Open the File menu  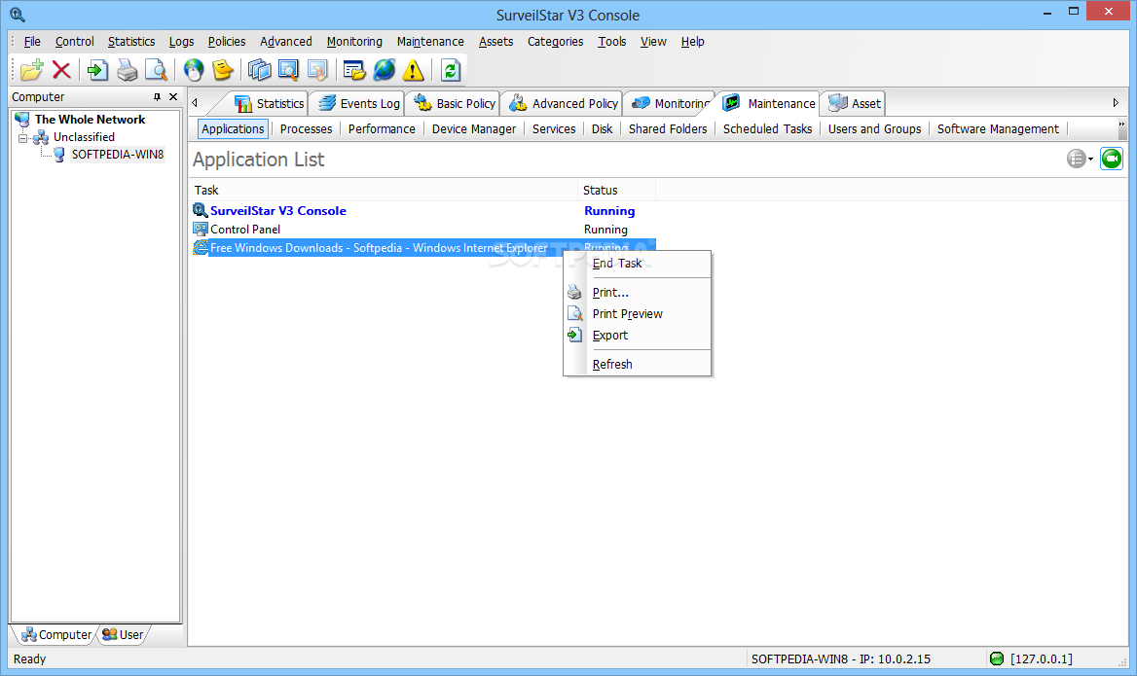(x=32, y=41)
